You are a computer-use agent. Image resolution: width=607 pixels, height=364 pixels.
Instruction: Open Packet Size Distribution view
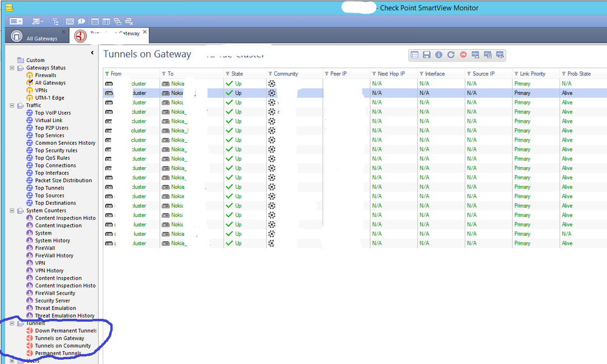point(63,180)
